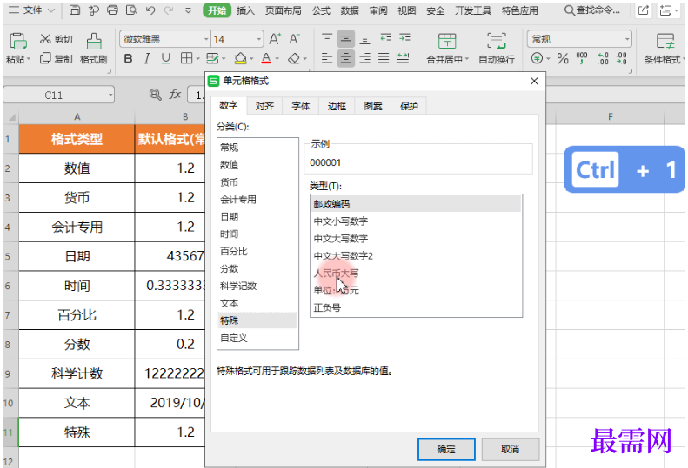Open the number format dropdown (常规)
Screen dimensions: 688x468
(627, 39)
